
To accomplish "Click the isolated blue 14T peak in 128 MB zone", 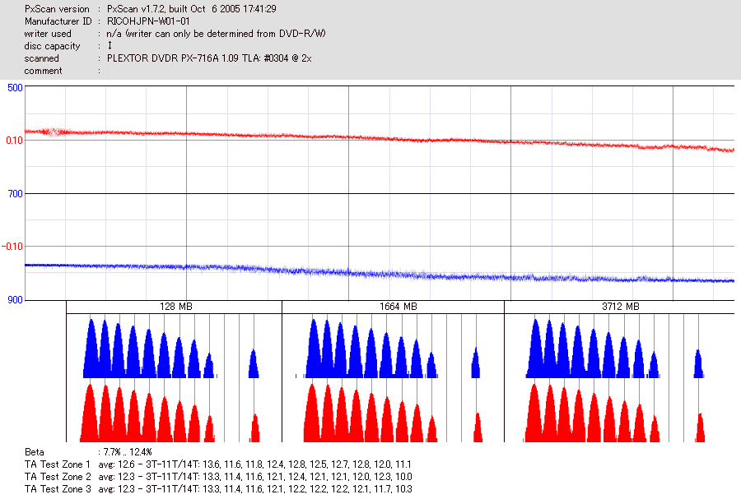I will [x=254, y=363].
